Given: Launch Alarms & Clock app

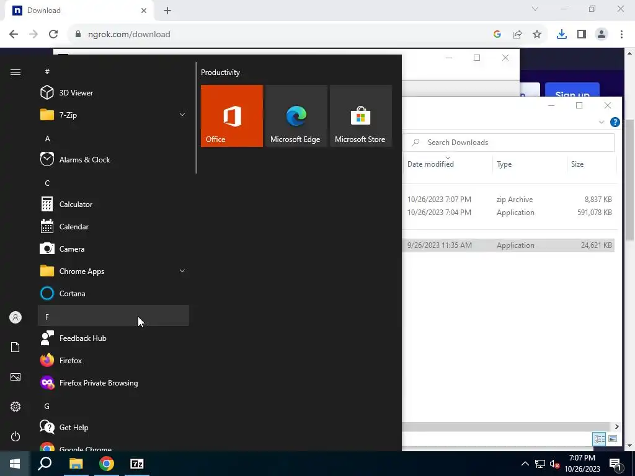Looking at the screenshot, I should coord(113,159).
